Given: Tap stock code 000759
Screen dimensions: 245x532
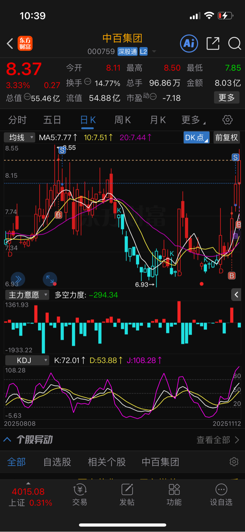Looking at the screenshot, I should coord(101,52).
